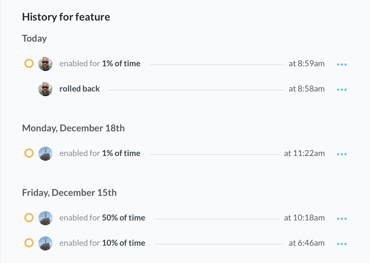Screen dimensions: 370x263
Task: Select the 'rolled back' event entry
Action: pyautogui.click(x=80, y=89)
